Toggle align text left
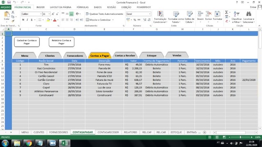This screenshot has height=147, width=262. pos(63,20)
